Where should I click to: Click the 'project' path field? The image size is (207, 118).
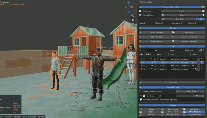coord(181,11)
